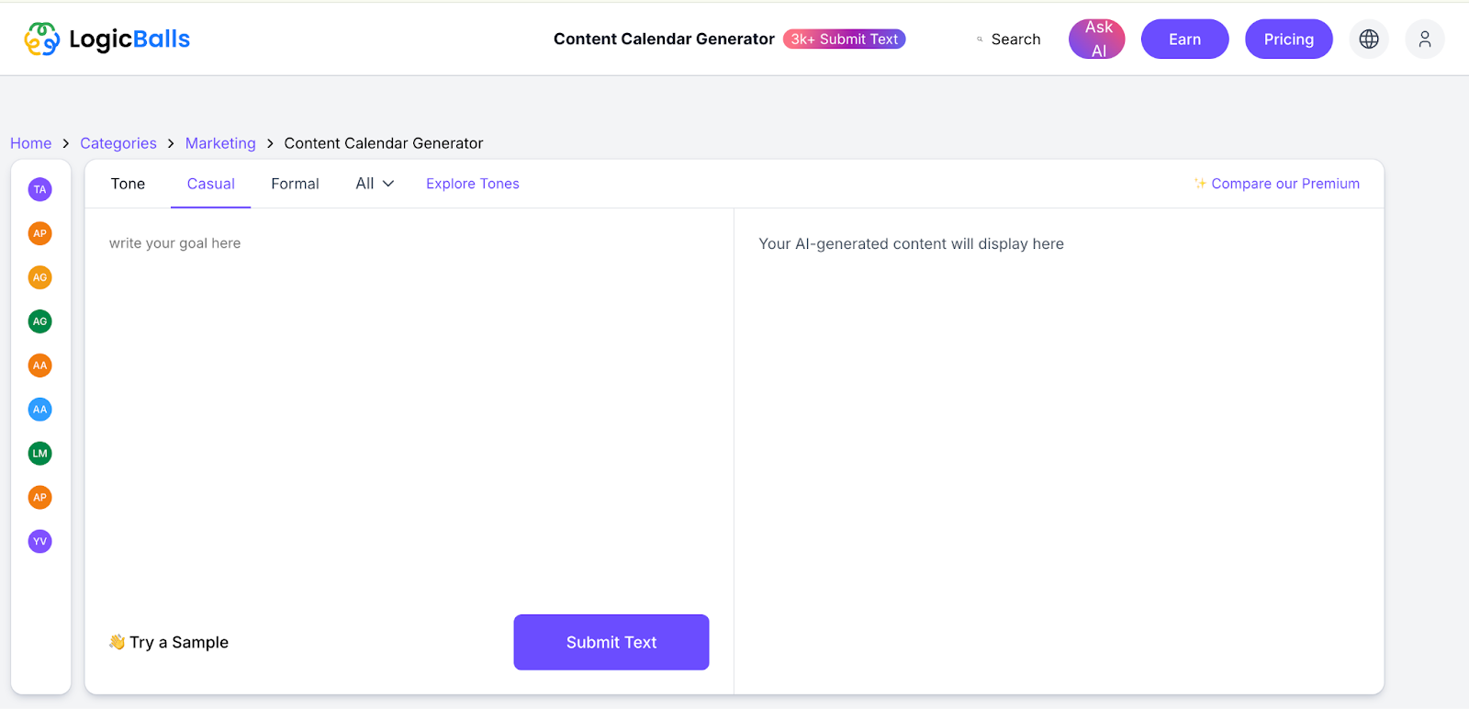Select the purple YV sidebar avatar

[x=39, y=542]
